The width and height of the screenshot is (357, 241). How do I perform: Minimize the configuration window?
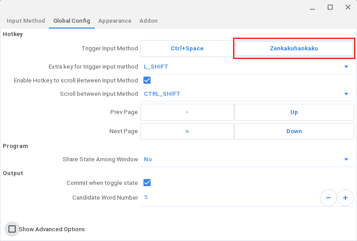coord(312,7)
